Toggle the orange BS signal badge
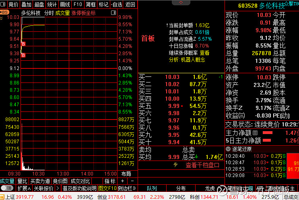 [4, 12]
